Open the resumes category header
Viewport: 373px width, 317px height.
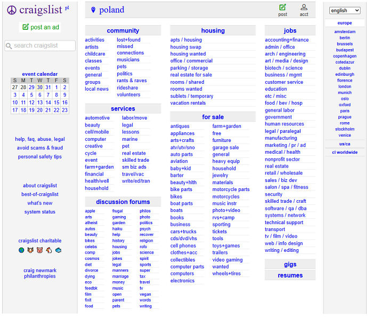(x=290, y=275)
